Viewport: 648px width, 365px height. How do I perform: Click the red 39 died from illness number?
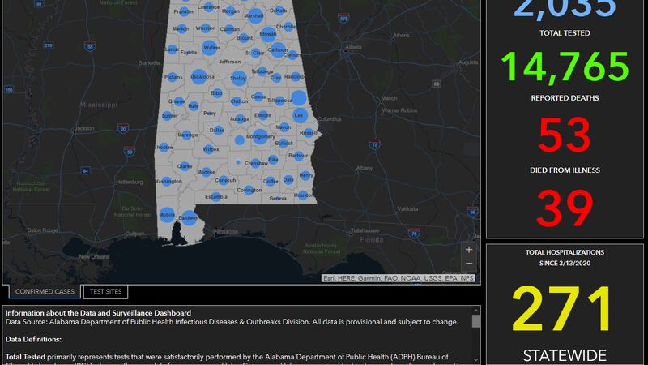pos(565,208)
